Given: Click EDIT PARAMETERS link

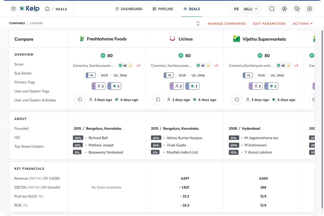Looking at the screenshot, I should pos(269,23).
